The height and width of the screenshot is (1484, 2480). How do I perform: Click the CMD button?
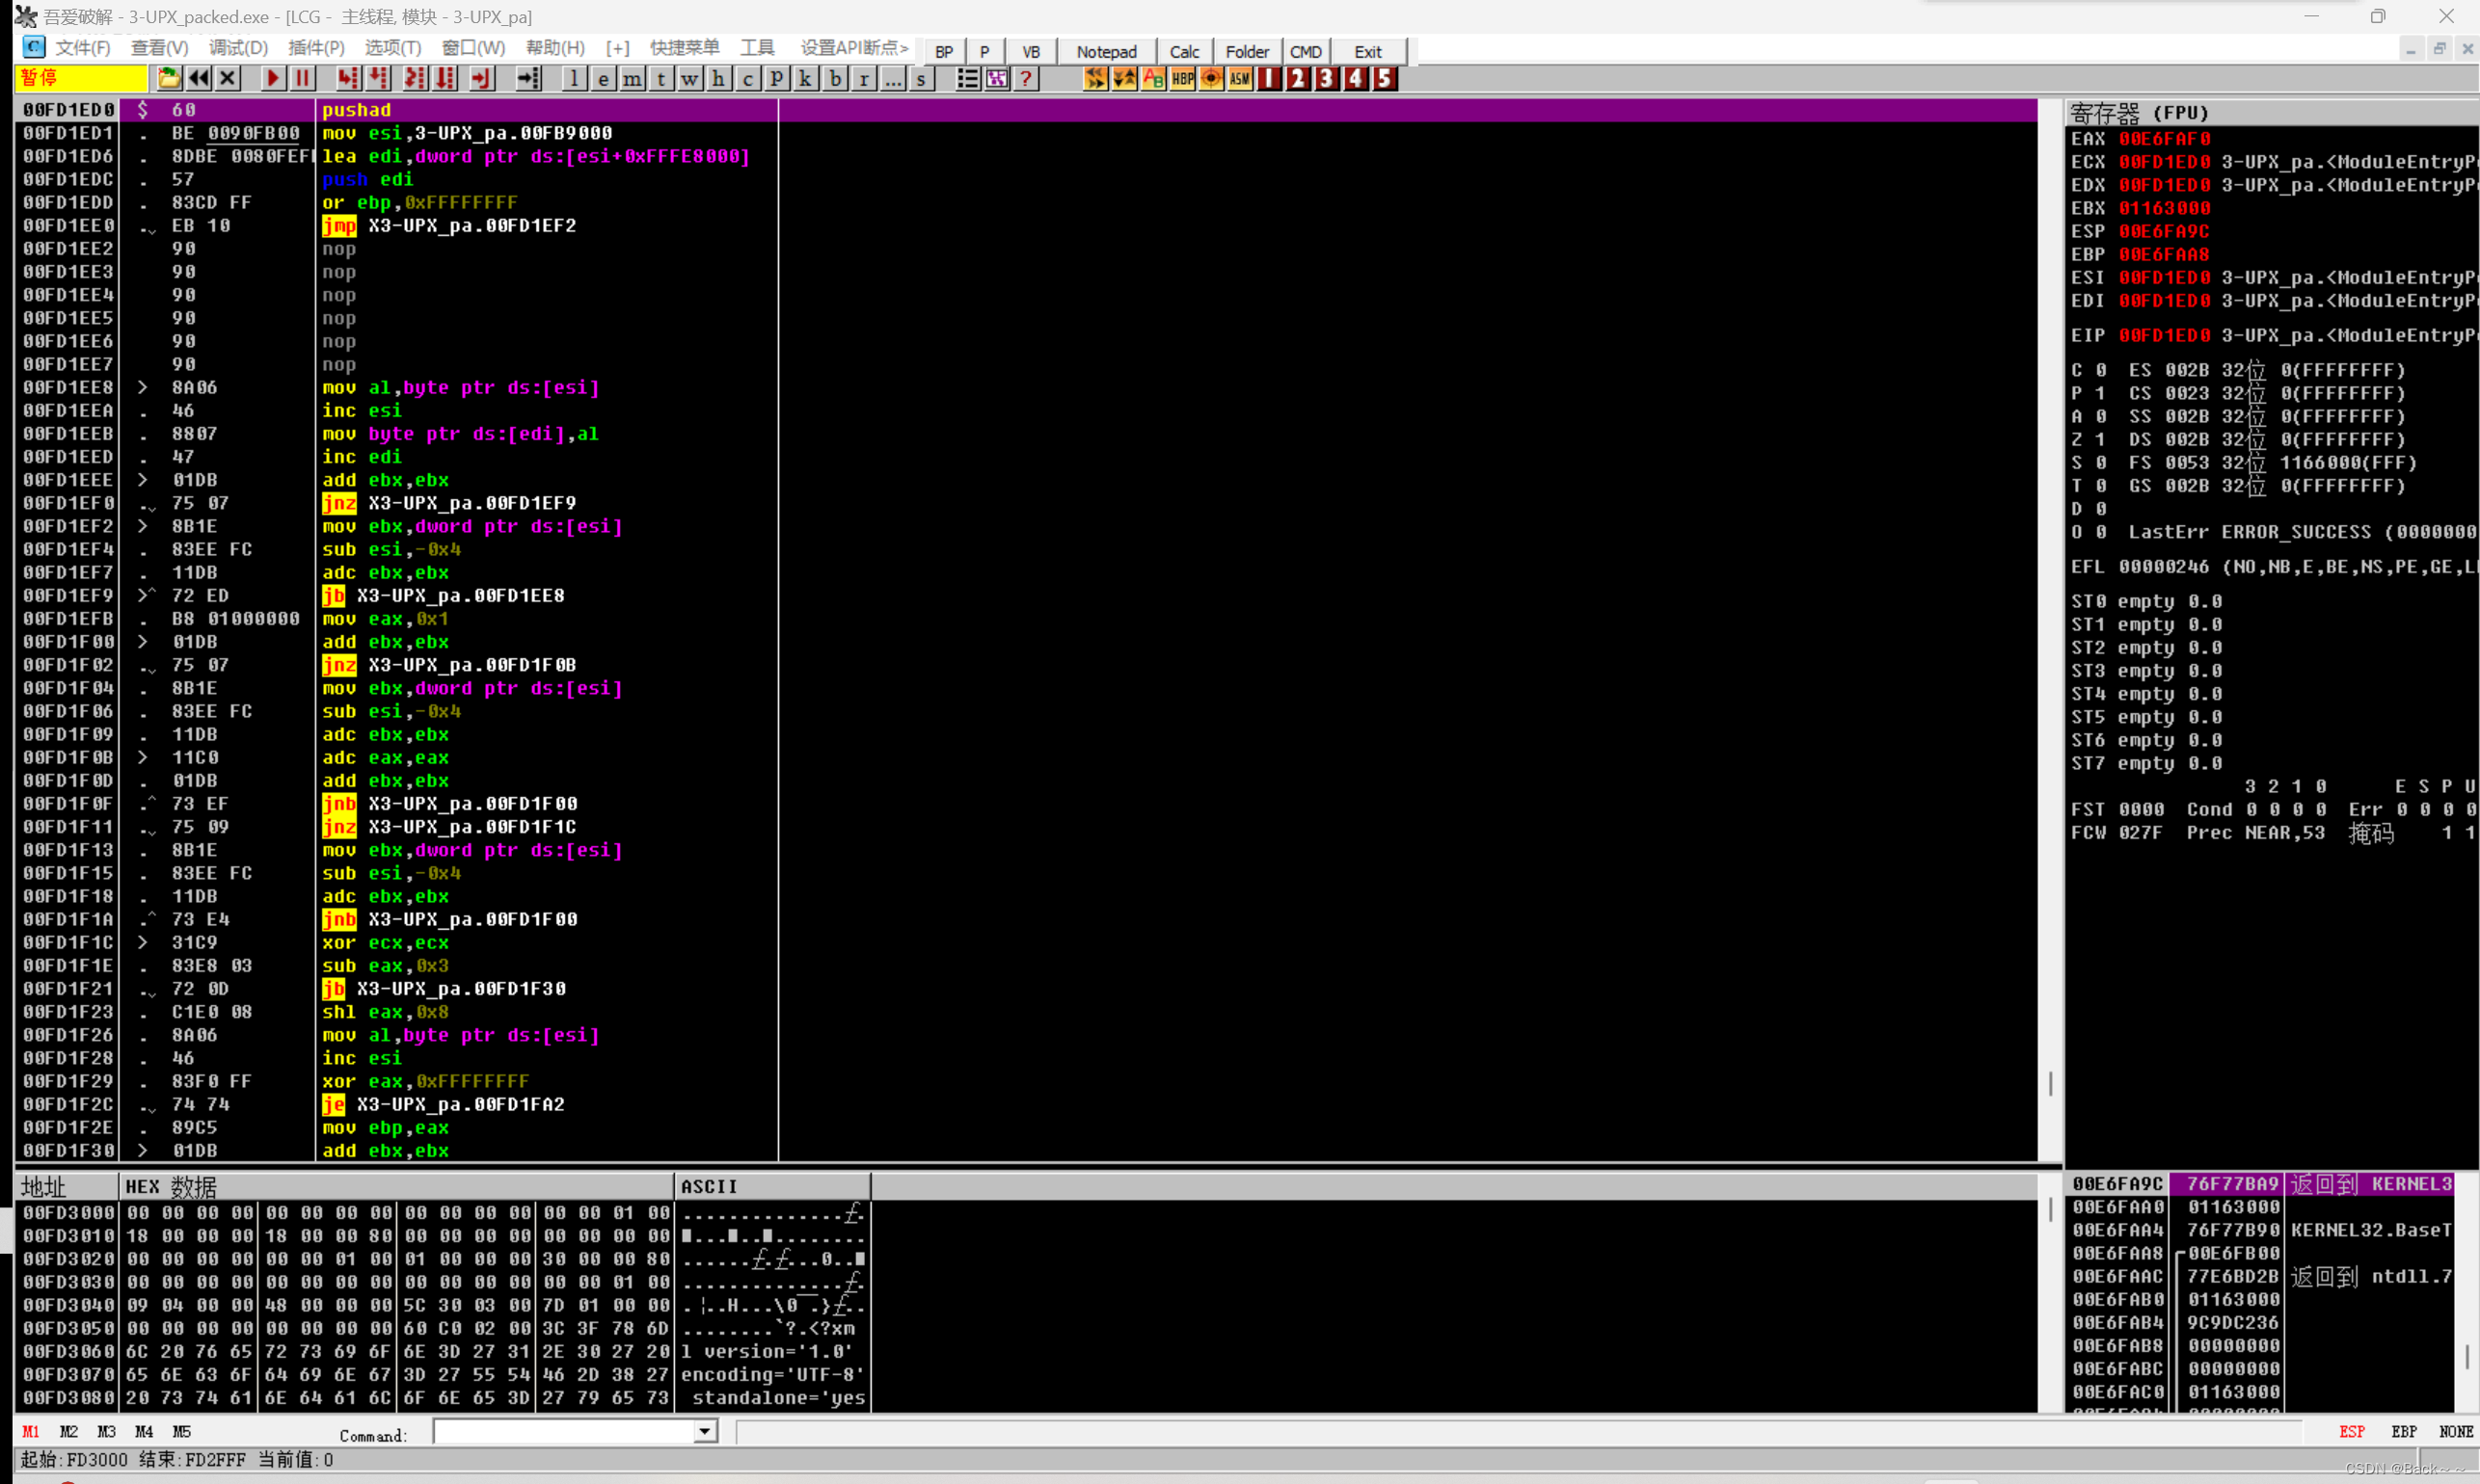1305,52
